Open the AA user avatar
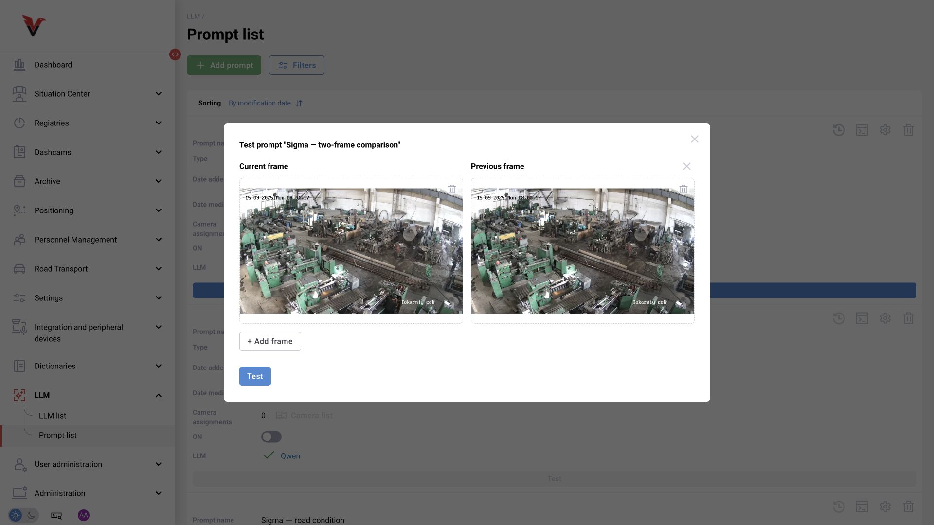Image resolution: width=934 pixels, height=525 pixels. (84, 515)
